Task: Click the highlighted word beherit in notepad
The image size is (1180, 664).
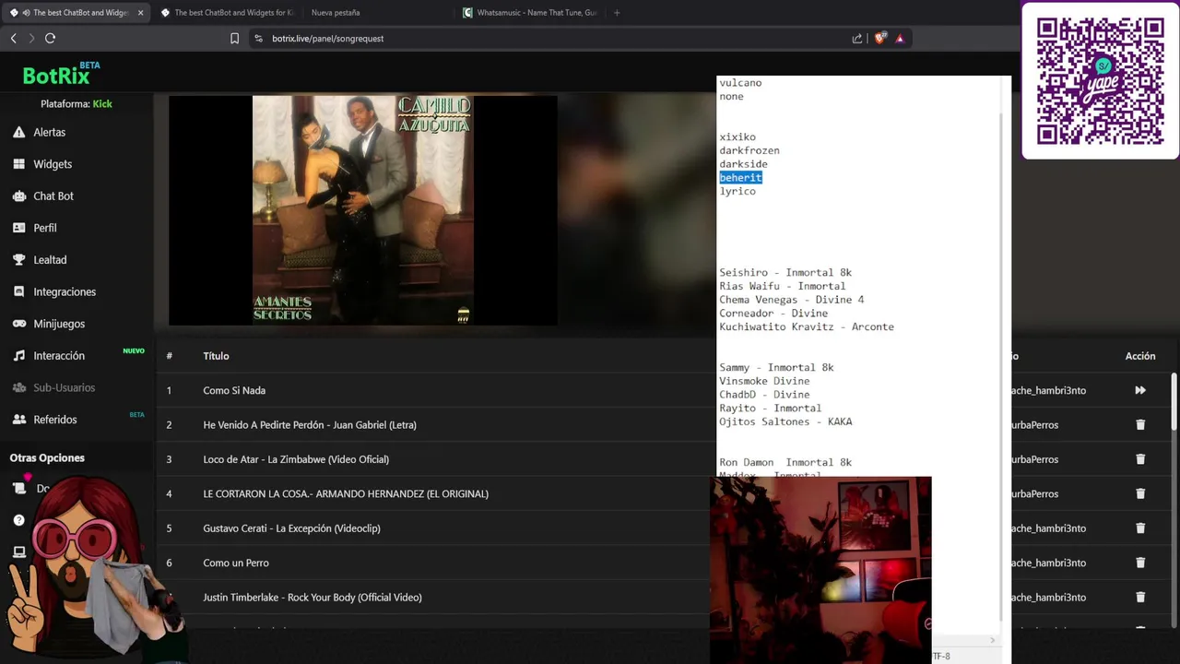Action: pyautogui.click(x=740, y=177)
